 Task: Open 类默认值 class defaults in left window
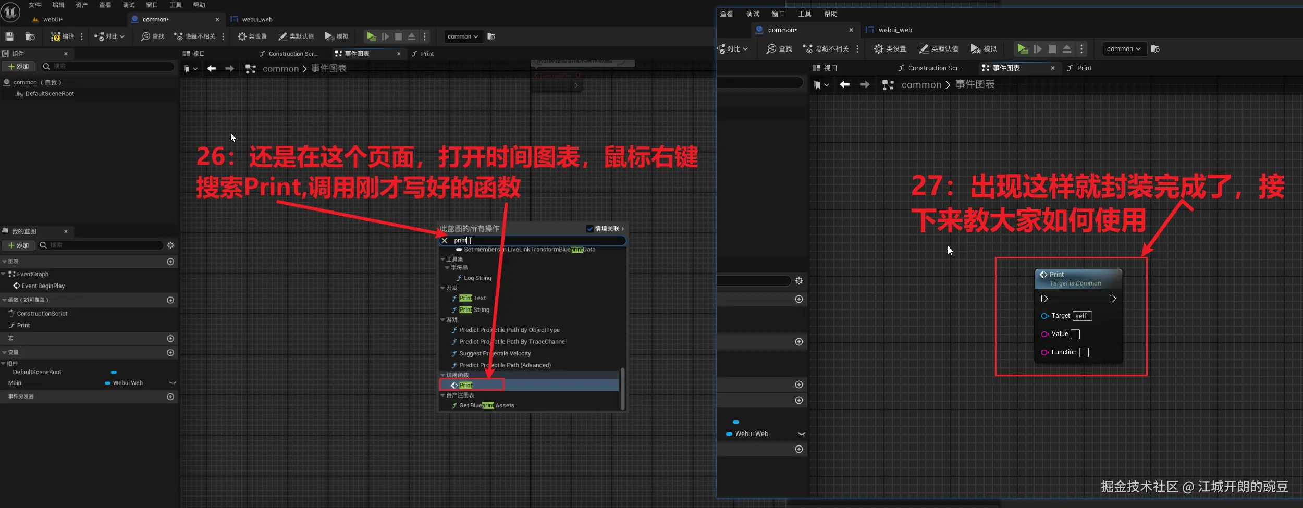pyautogui.click(x=296, y=36)
